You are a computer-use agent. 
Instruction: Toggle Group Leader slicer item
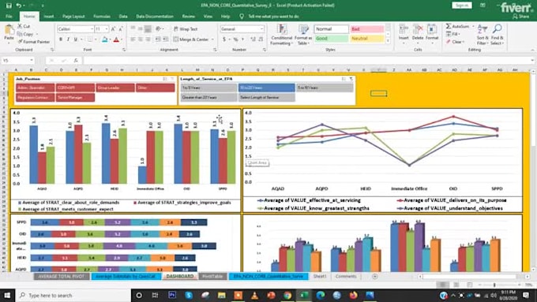[x=115, y=88]
